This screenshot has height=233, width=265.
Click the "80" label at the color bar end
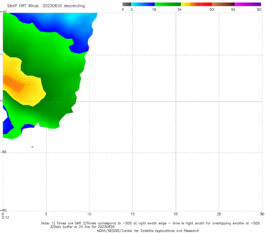click(259, 9)
